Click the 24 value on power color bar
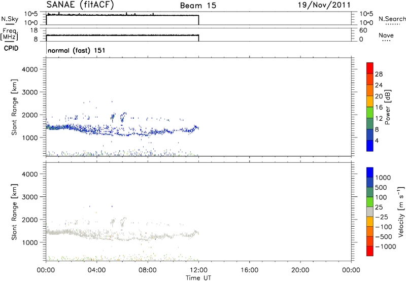Viewport: 406px width, 281px height. (379, 85)
